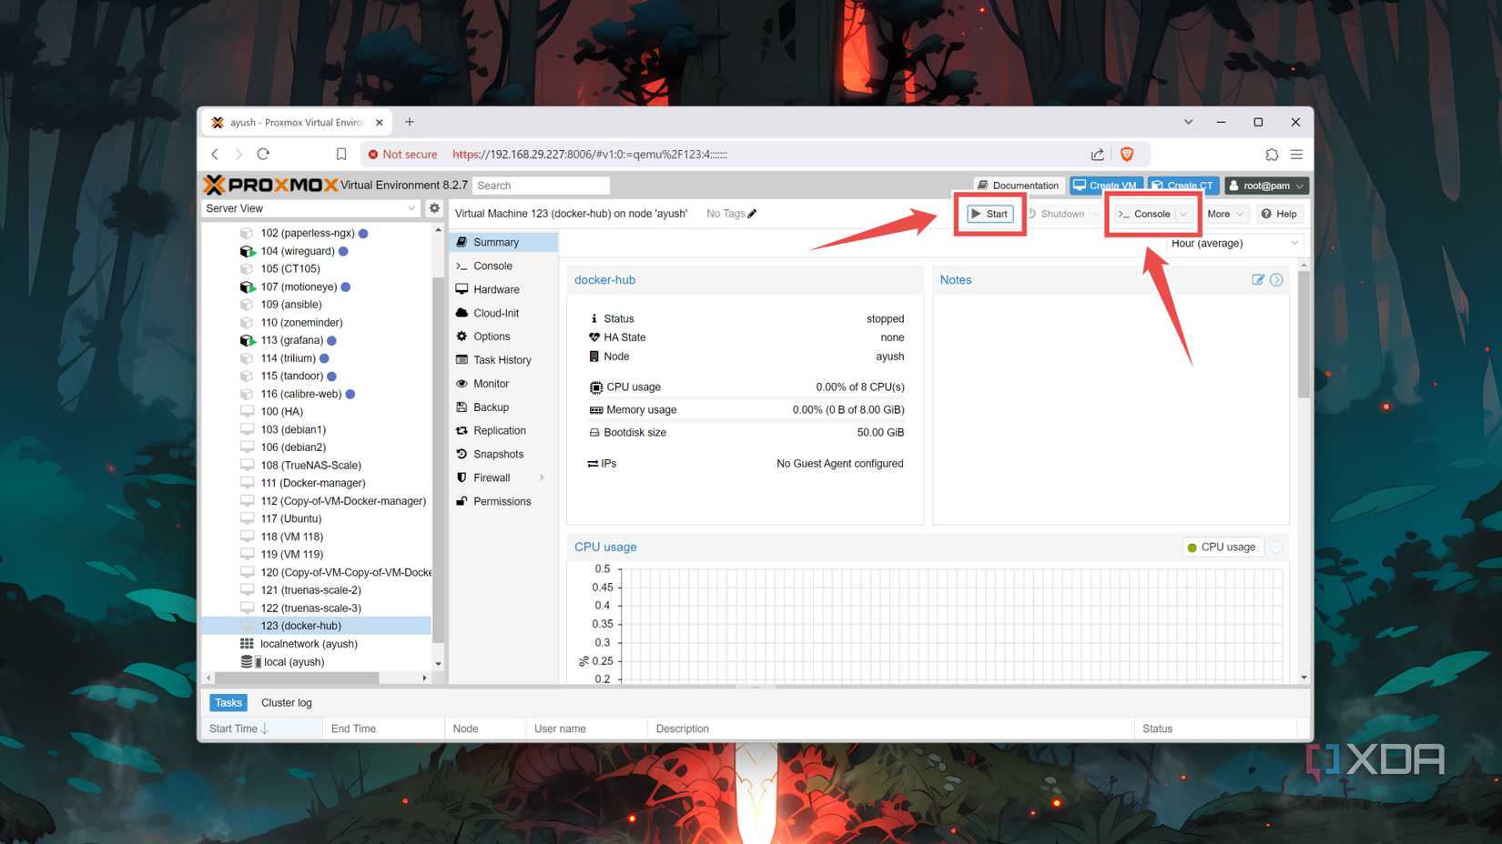
Task: Sort by Start Time column
Action: 261,728
